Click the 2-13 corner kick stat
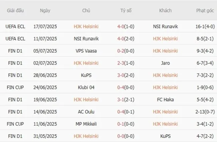Image resolution: width=217 pixels, height=142 pixels. (200, 112)
